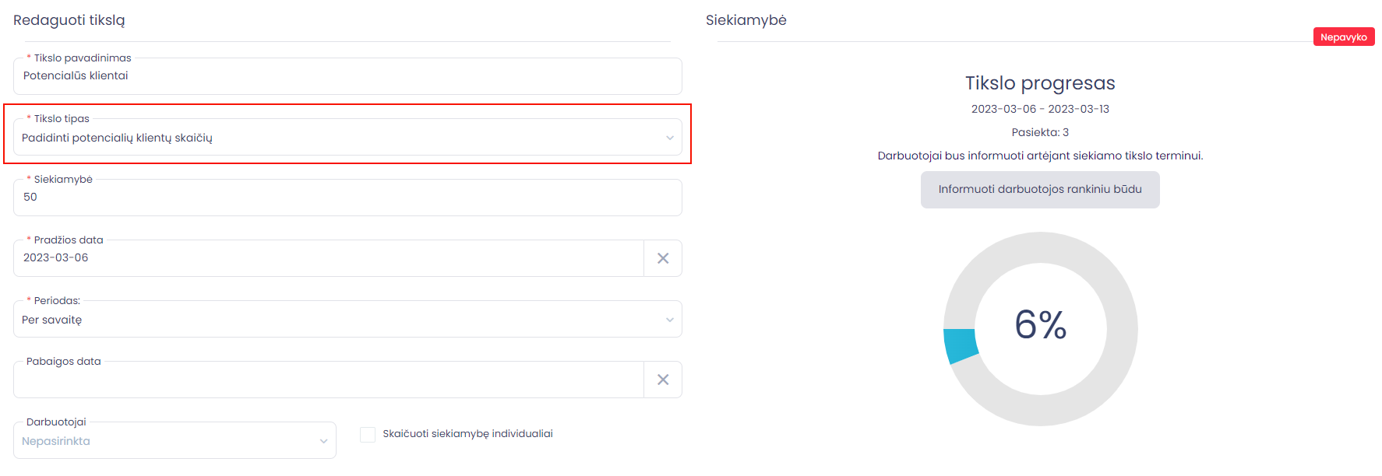Click the Nepasirinkta placeholder in Darbuotojai
This screenshot has width=1382, height=476.
pyautogui.click(x=56, y=441)
